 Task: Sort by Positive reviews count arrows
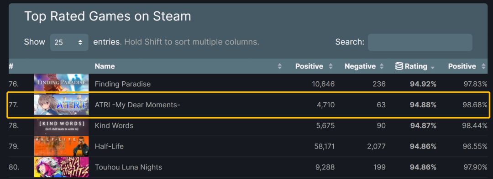(x=330, y=66)
